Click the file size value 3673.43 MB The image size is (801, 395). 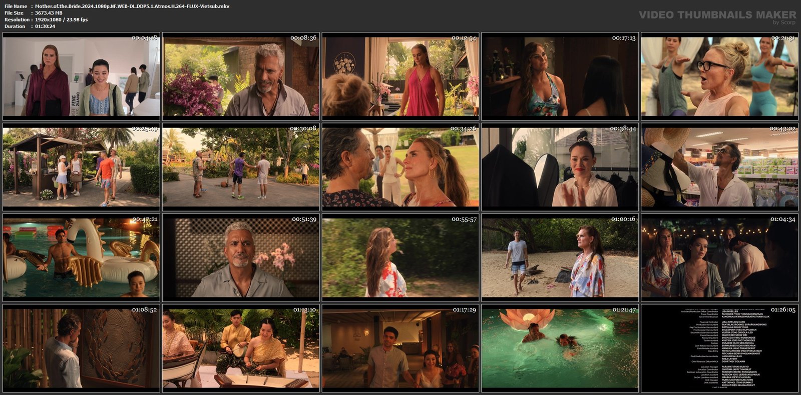(x=49, y=13)
